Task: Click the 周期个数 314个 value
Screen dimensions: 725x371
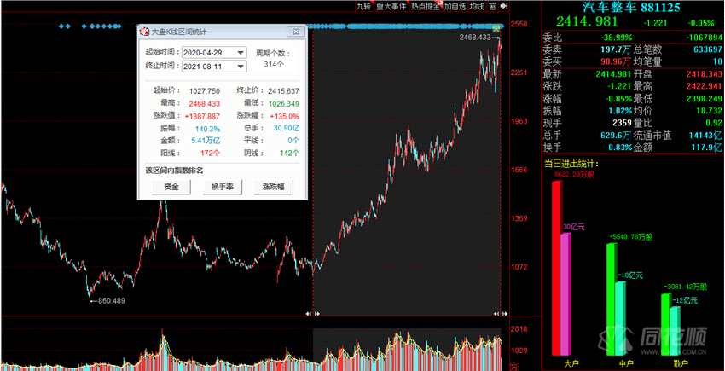Action: pyautogui.click(x=274, y=64)
